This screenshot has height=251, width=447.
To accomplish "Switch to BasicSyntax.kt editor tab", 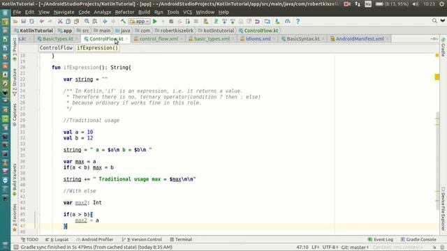I will [302, 39].
